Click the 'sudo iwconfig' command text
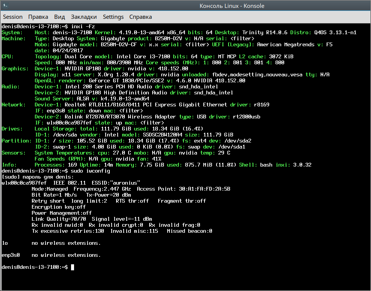Screen dimensions: 371x291 (x=90, y=171)
